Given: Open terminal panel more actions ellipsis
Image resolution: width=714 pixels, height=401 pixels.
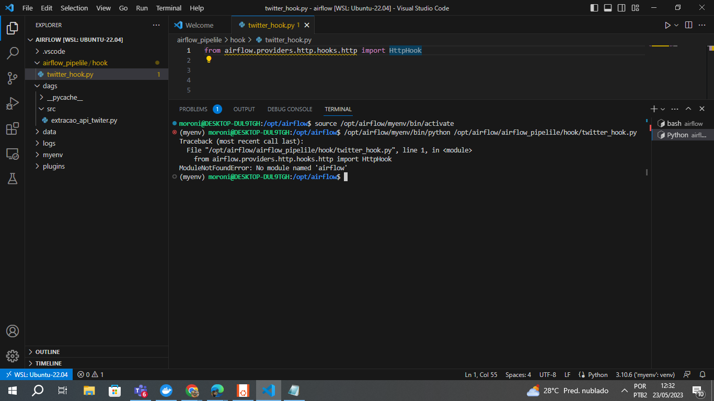Looking at the screenshot, I should 675,109.
